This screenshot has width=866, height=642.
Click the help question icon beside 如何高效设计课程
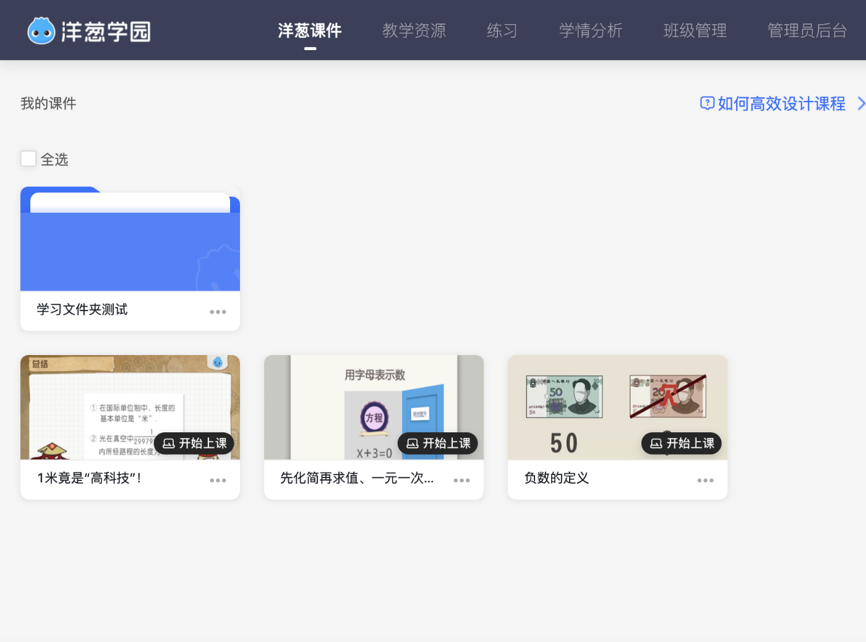706,103
